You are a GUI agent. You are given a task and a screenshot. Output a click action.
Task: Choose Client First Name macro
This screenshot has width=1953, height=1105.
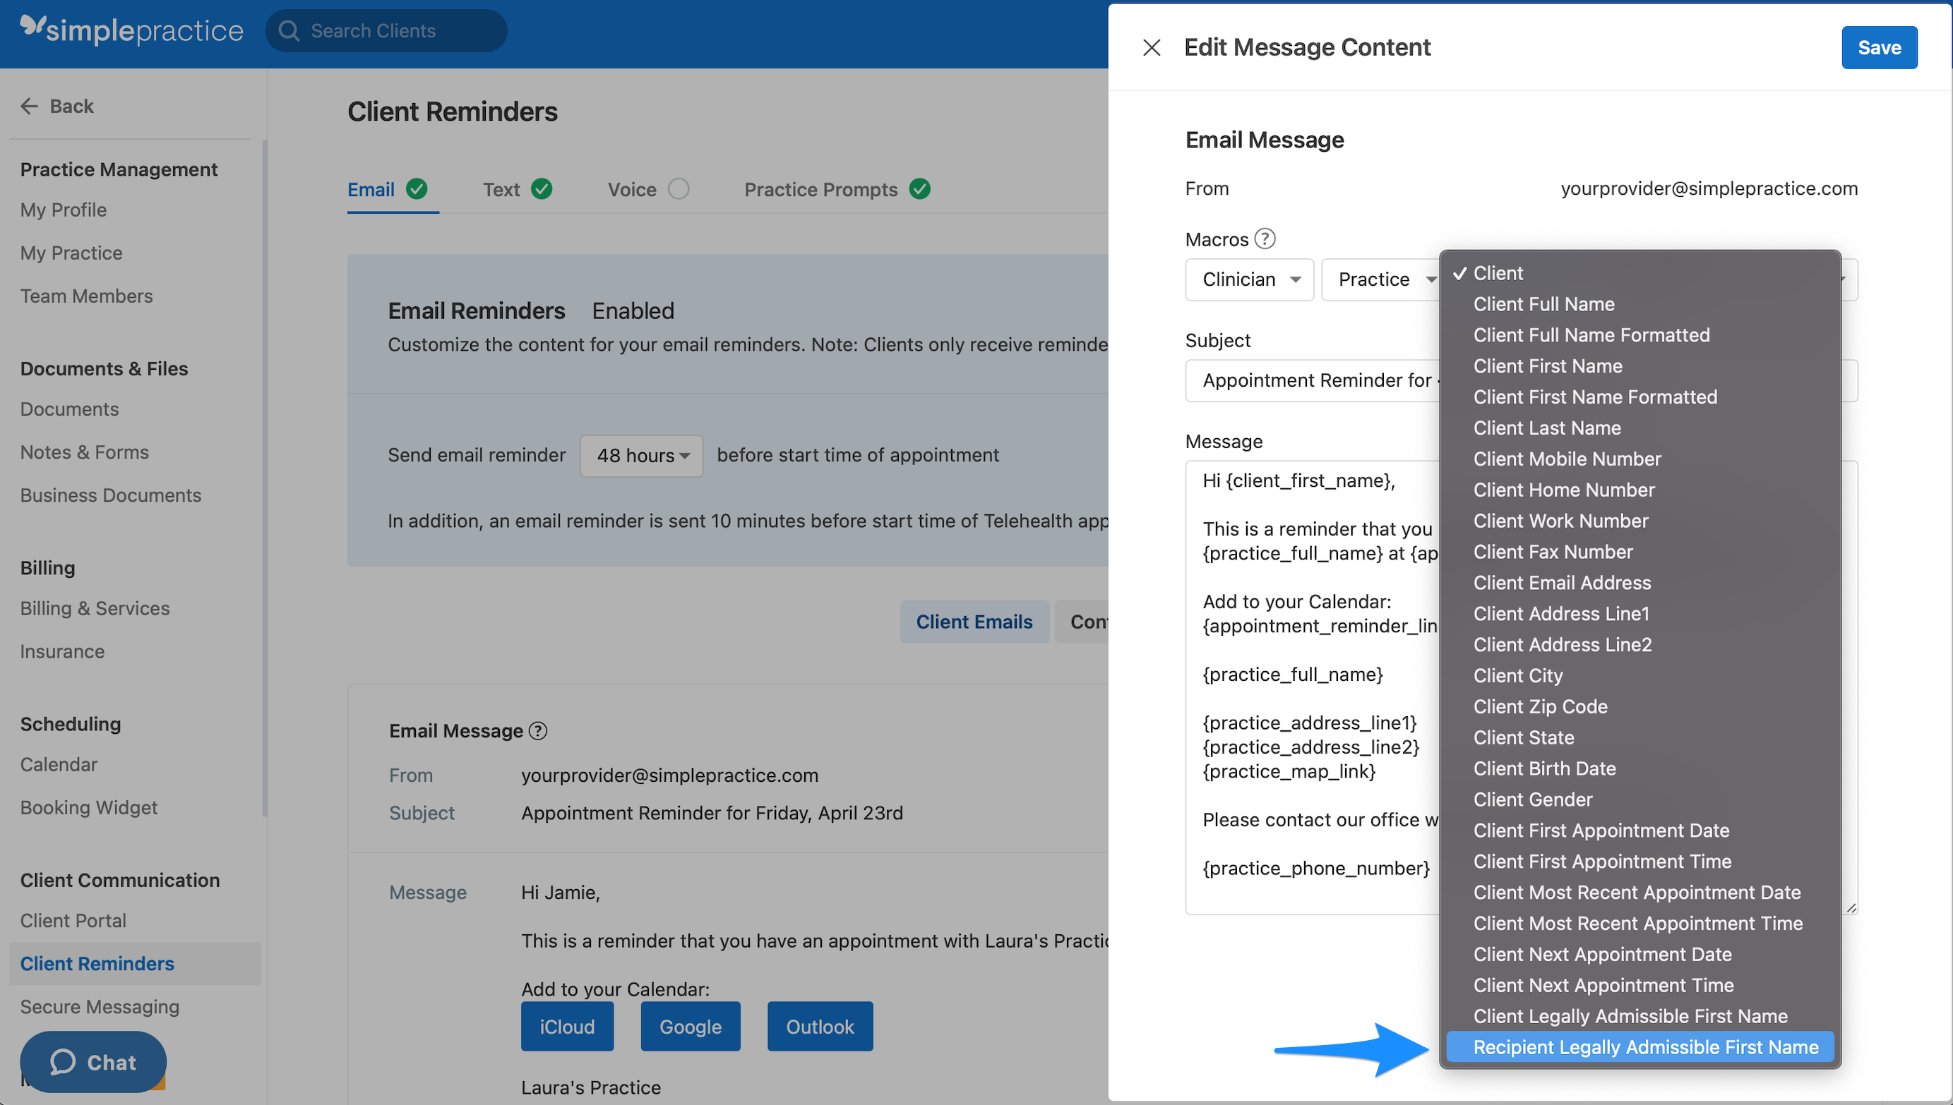(1640, 366)
